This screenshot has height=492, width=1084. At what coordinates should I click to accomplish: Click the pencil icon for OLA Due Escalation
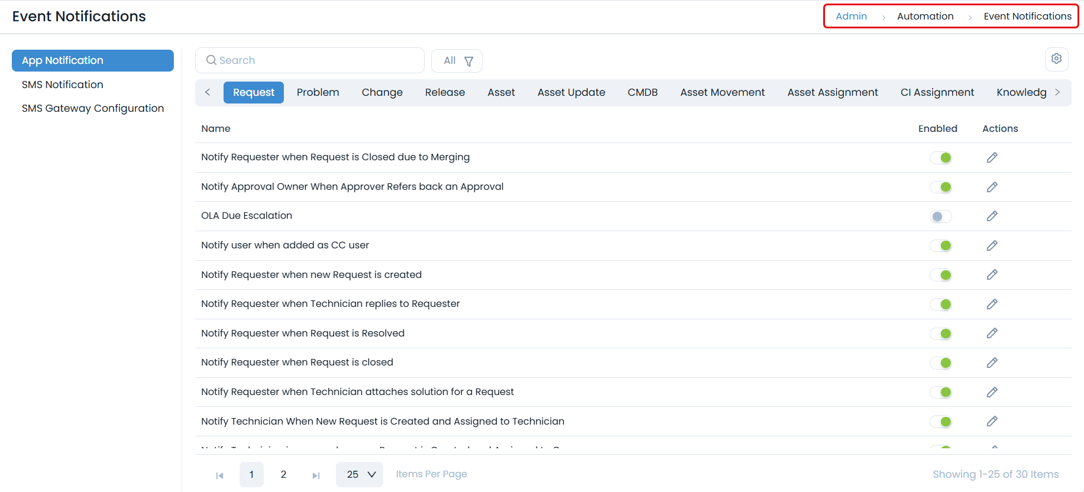click(992, 216)
